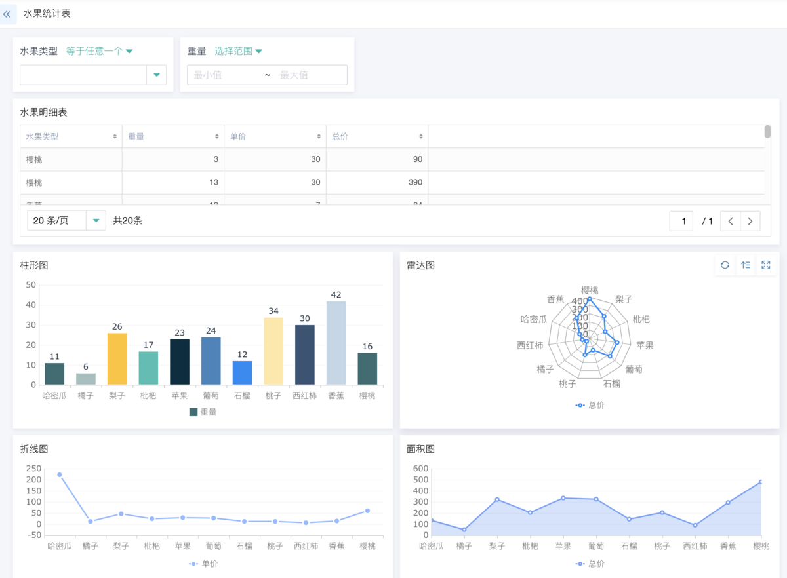This screenshot has width=787, height=578.
Task: Sort table by 水果类型 column
Action: [115, 136]
